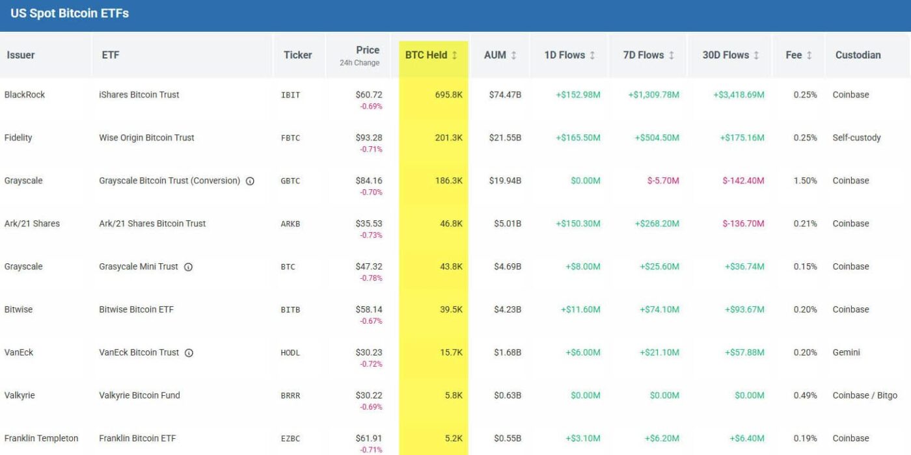Screen dimensions: 911x455
Task: Click Fee sort arrows icon
Action: pyautogui.click(x=809, y=55)
